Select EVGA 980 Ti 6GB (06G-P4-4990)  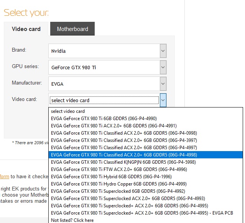pos(146,119)
